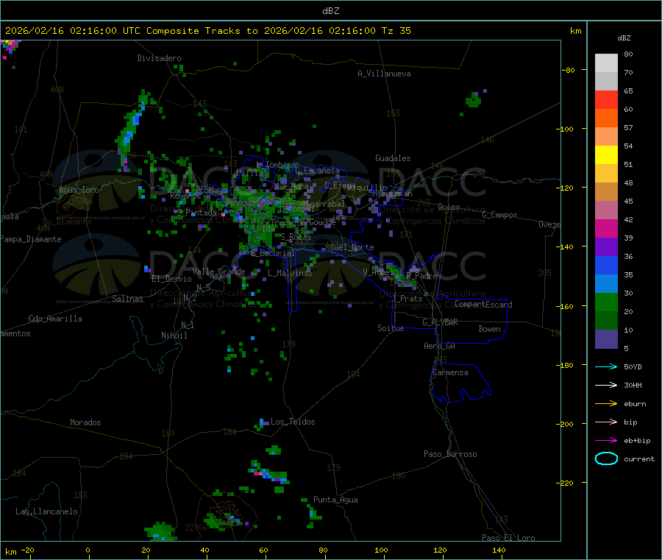Click the CompartEscard location label

tap(483, 304)
